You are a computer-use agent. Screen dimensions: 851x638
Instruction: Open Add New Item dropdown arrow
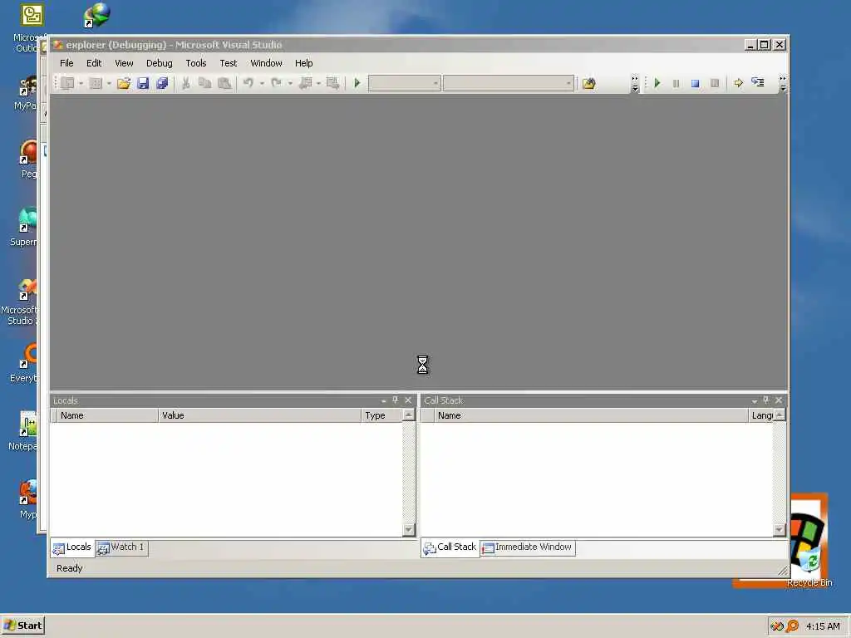(x=109, y=84)
